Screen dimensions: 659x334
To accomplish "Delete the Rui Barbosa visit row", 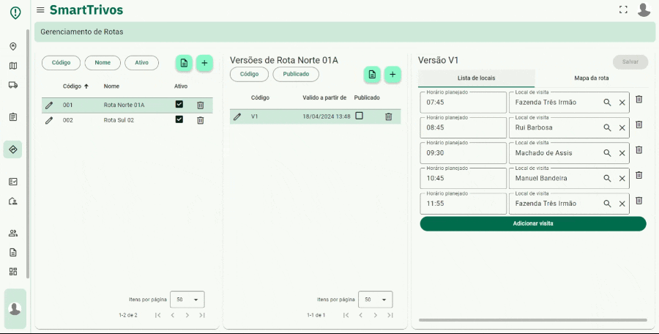I will click(638, 125).
